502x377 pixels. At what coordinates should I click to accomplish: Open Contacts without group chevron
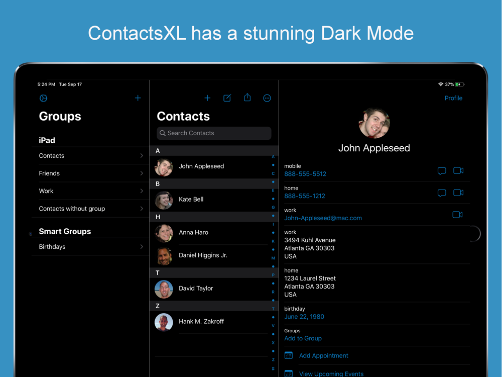coord(142,209)
